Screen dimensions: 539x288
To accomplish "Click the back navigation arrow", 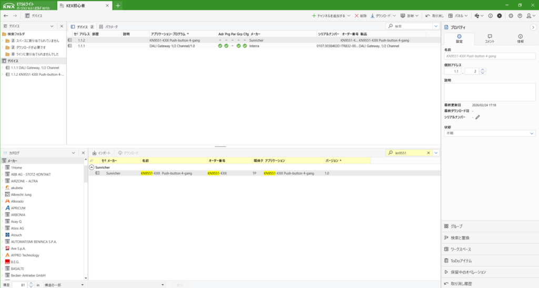I will point(5,16).
